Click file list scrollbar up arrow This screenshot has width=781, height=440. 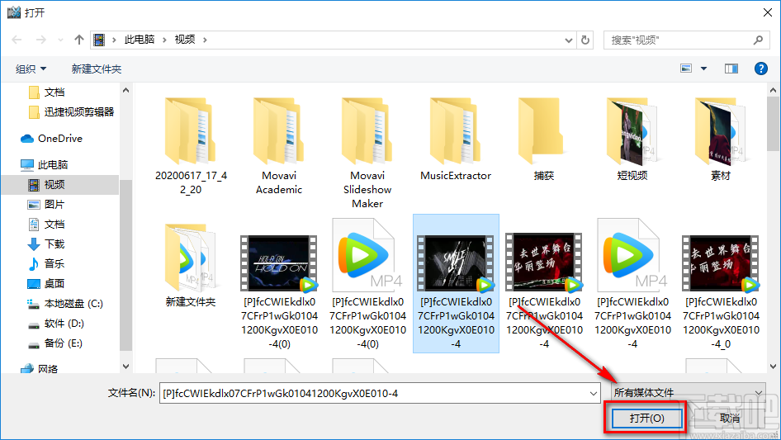click(x=773, y=91)
